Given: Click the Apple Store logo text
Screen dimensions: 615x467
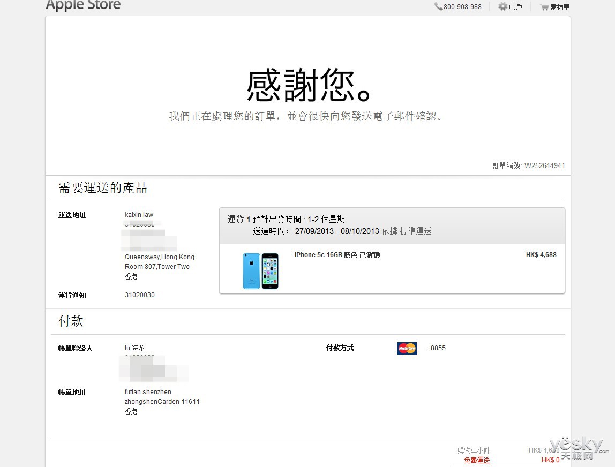Looking at the screenshot, I should tap(83, 5).
